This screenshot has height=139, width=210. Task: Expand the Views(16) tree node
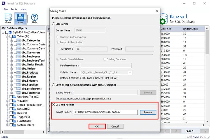coord(7,101)
